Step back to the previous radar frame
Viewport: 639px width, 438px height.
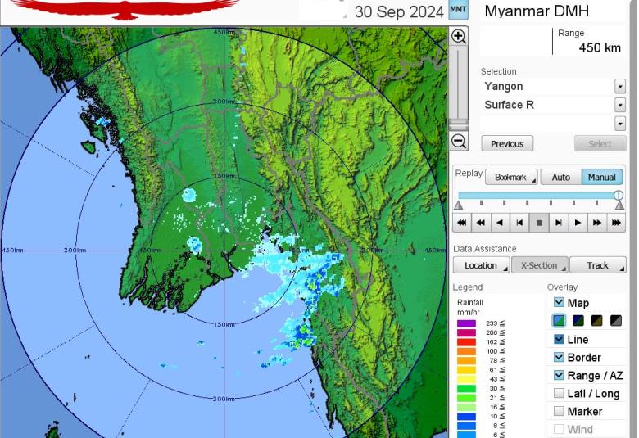point(519,223)
